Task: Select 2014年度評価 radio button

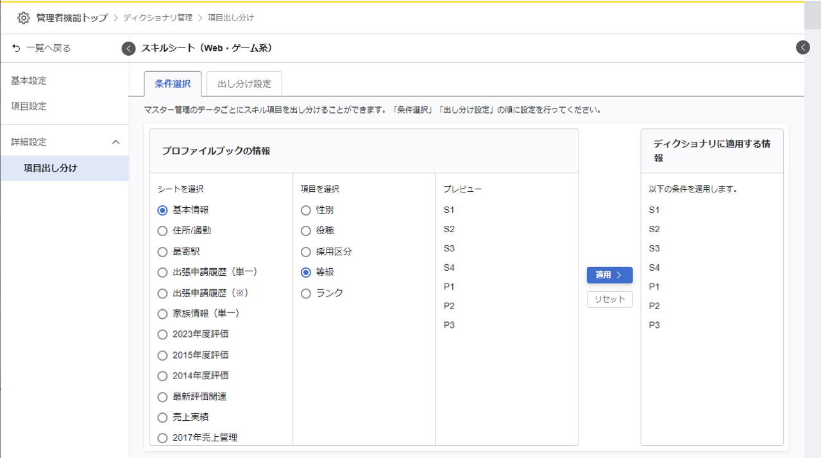Action: [x=162, y=376]
